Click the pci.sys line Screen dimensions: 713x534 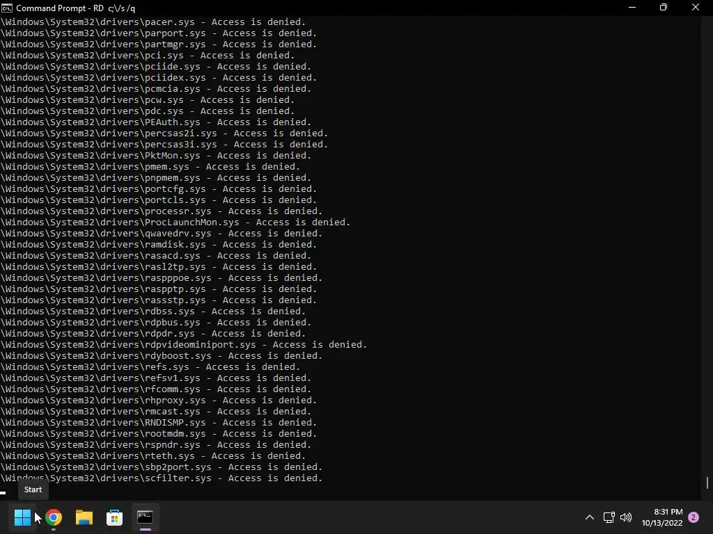[148, 56]
